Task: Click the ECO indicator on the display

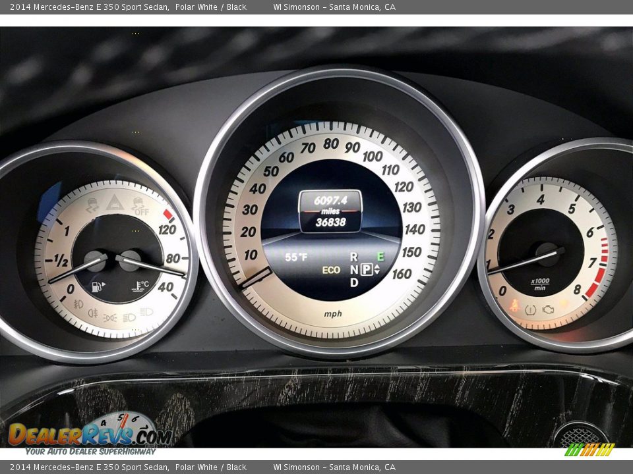Action: pos(331,270)
